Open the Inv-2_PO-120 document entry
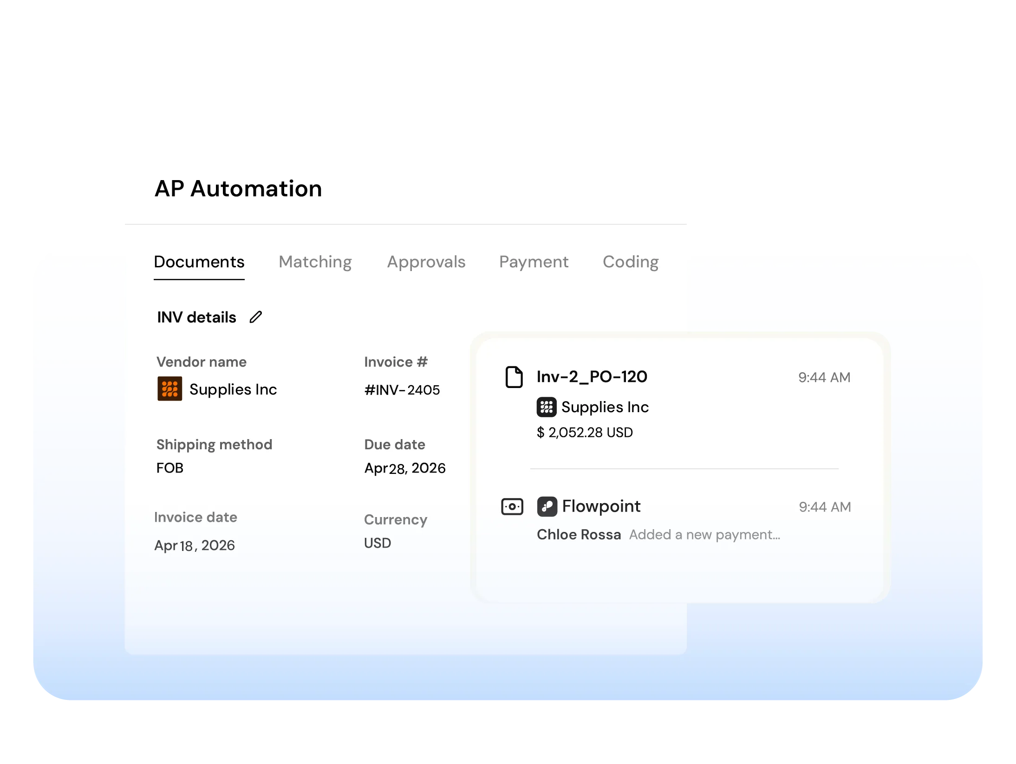Image resolution: width=1016 pixels, height=764 pixels. pyautogui.click(x=592, y=376)
